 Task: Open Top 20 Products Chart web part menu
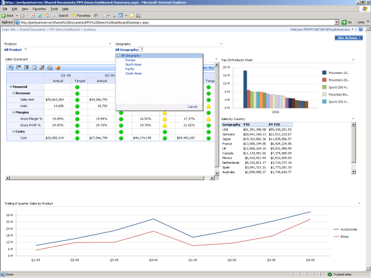point(353,60)
